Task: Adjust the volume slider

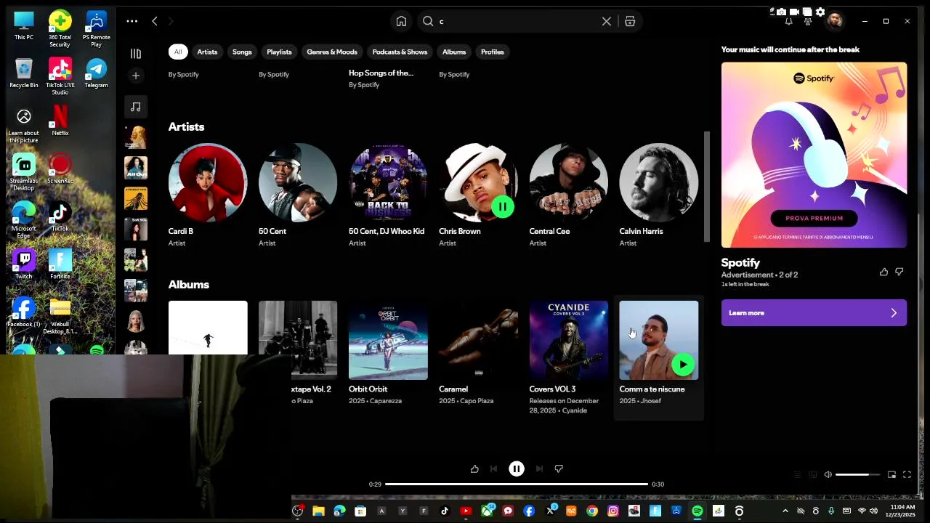Action: (858, 474)
